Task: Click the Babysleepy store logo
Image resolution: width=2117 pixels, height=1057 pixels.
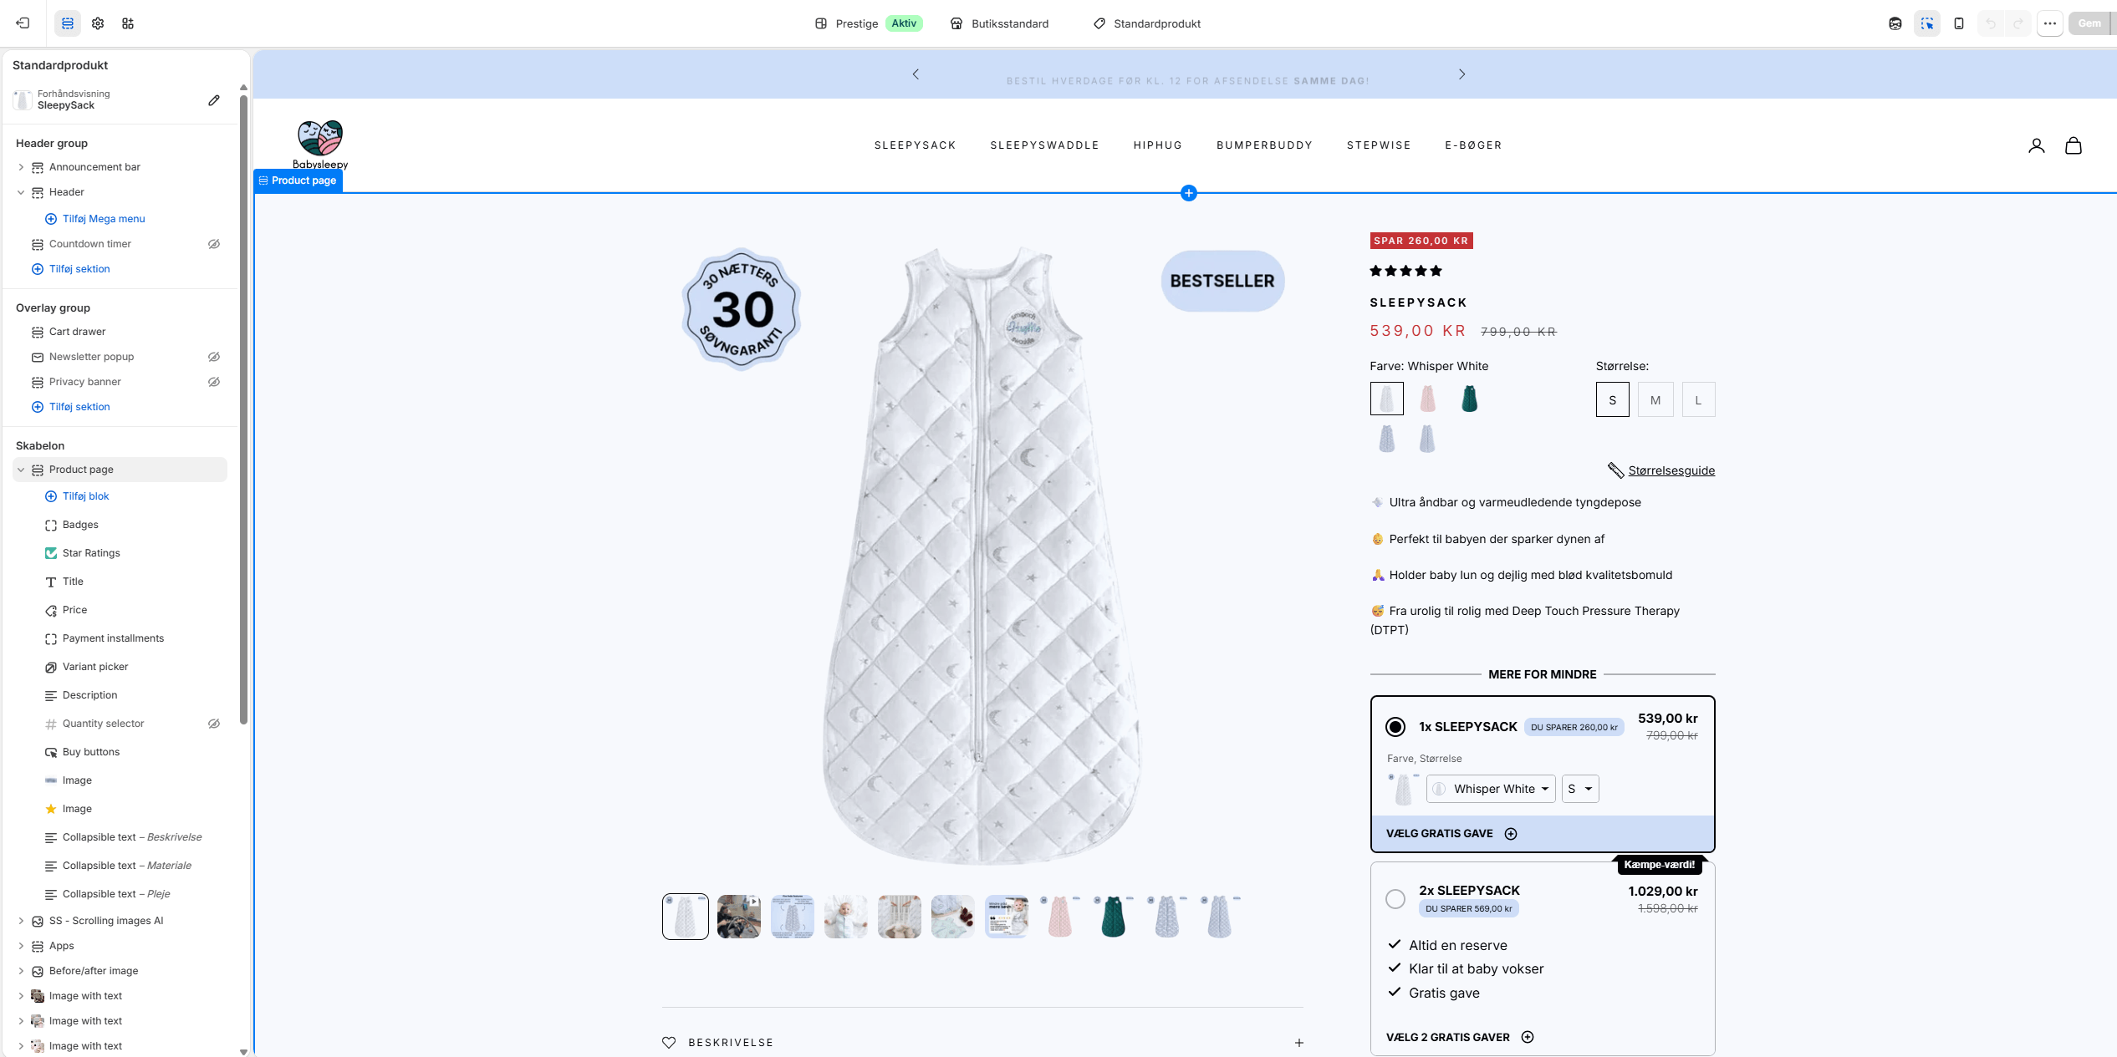Action: click(x=320, y=145)
